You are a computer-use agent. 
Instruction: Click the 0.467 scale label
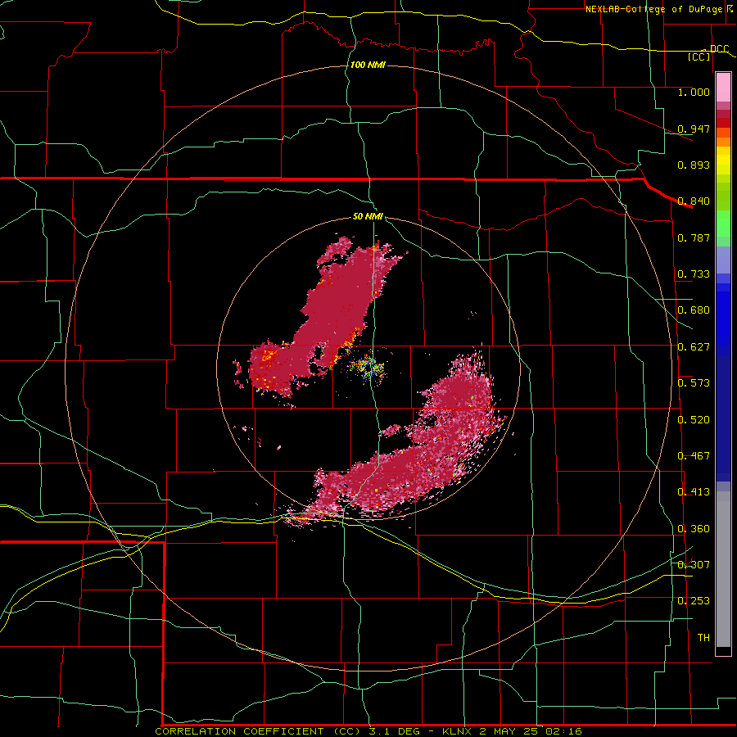[694, 456]
